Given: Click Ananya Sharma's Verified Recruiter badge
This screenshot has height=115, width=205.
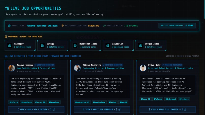Looking at the screenshot, I should [45, 65].
